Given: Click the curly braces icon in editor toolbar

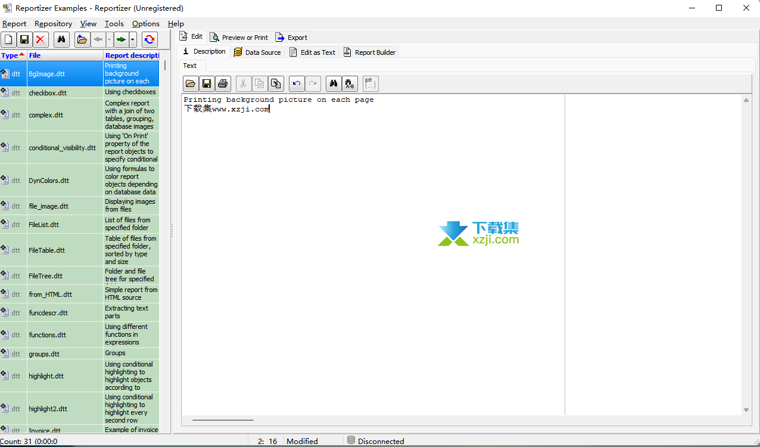Looking at the screenshot, I should coord(370,83).
